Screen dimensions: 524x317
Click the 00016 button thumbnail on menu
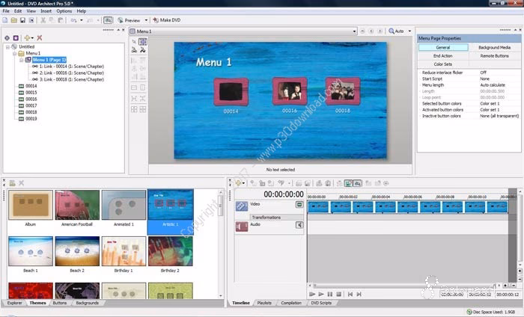(290, 91)
